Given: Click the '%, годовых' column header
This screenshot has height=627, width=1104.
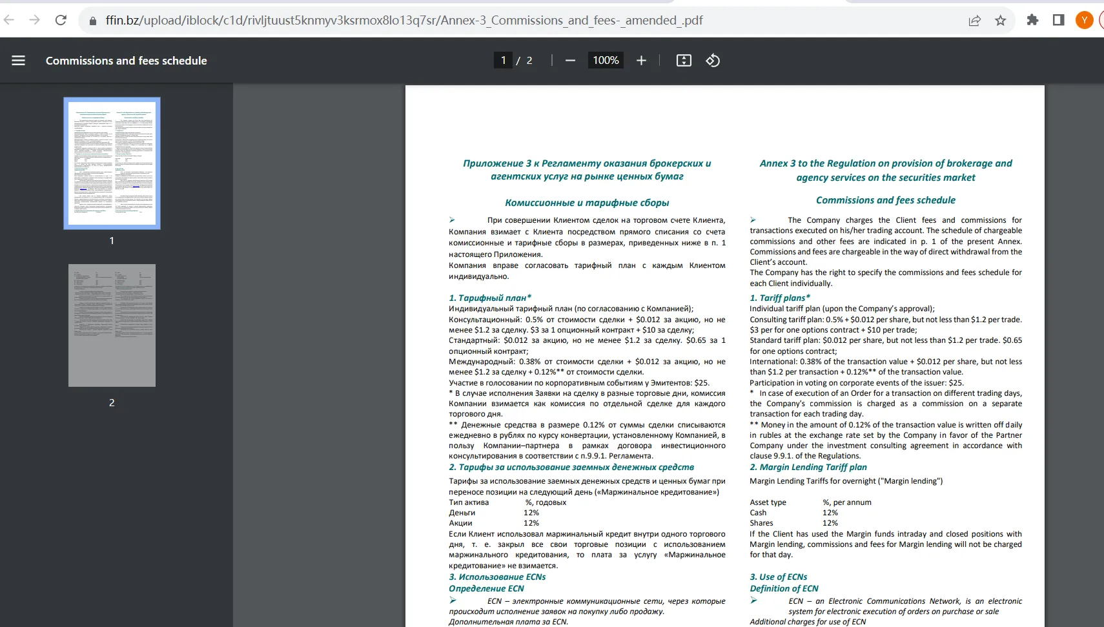Looking at the screenshot, I should coord(546,502).
